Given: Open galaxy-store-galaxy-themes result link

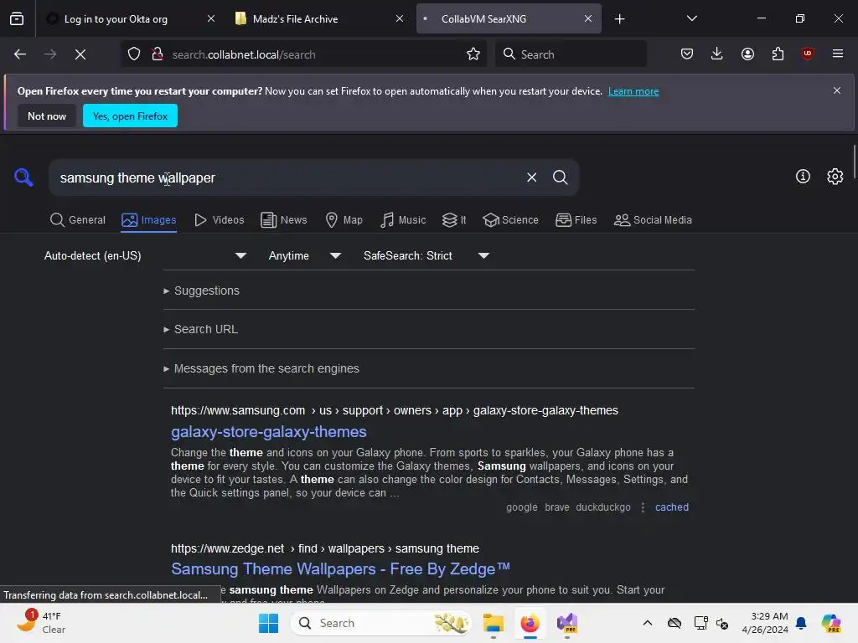Looking at the screenshot, I should tap(269, 432).
